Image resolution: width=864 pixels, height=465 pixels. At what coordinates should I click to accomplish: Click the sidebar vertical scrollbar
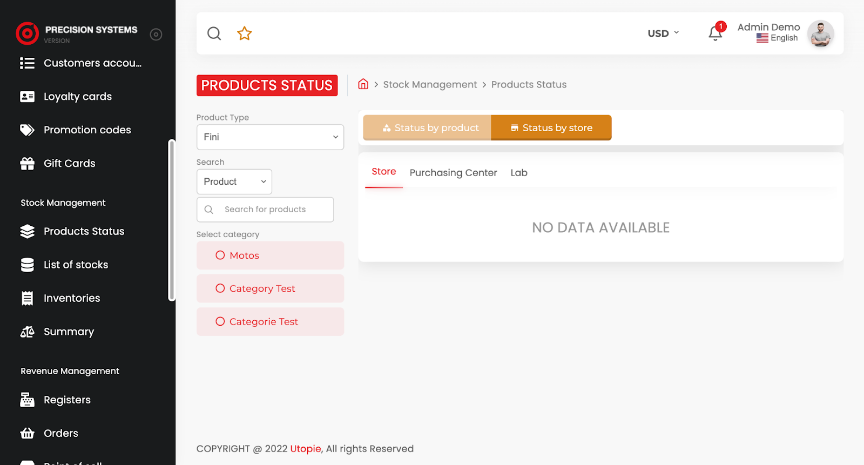click(x=172, y=220)
